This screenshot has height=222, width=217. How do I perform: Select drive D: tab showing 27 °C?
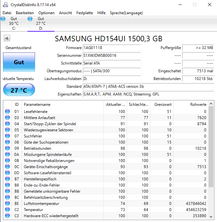(41, 23)
